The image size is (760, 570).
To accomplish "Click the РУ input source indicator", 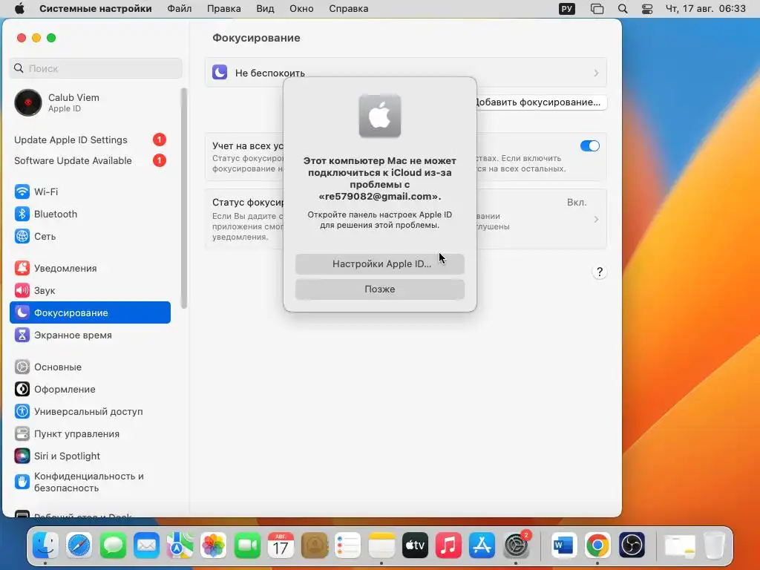I will (x=566, y=9).
